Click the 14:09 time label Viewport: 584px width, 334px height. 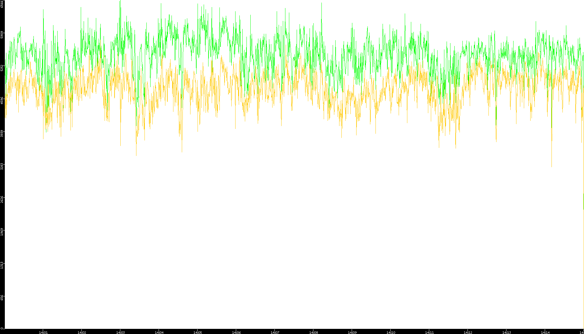[352, 332]
